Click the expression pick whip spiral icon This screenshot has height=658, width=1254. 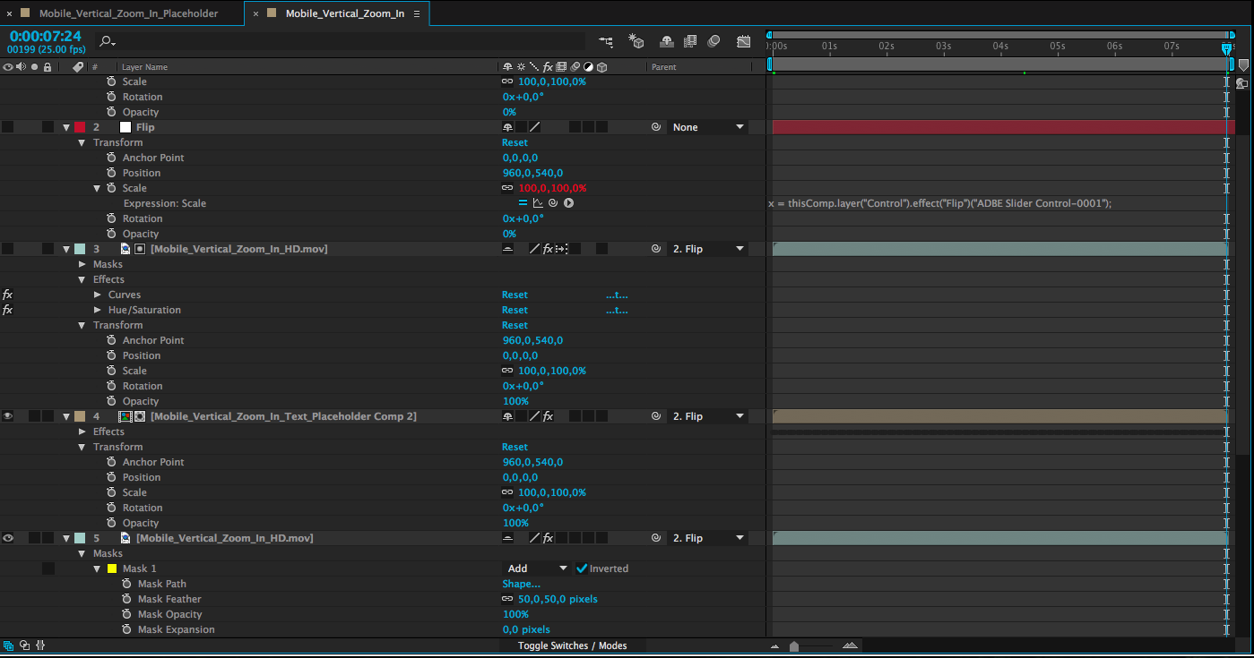[x=553, y=203]
